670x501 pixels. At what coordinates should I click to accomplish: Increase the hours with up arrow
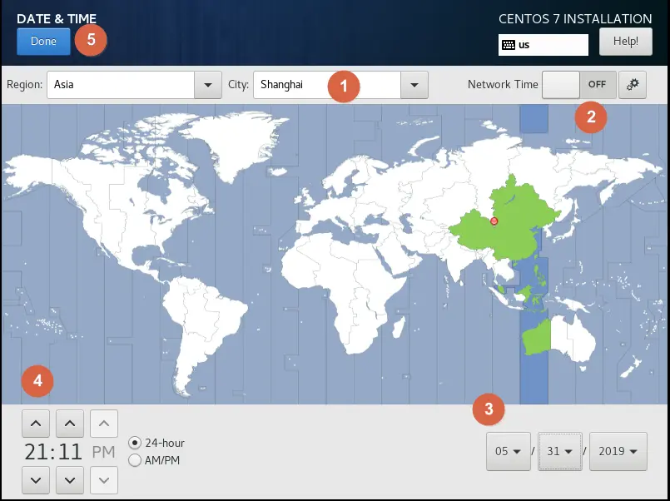coord(36,424)
